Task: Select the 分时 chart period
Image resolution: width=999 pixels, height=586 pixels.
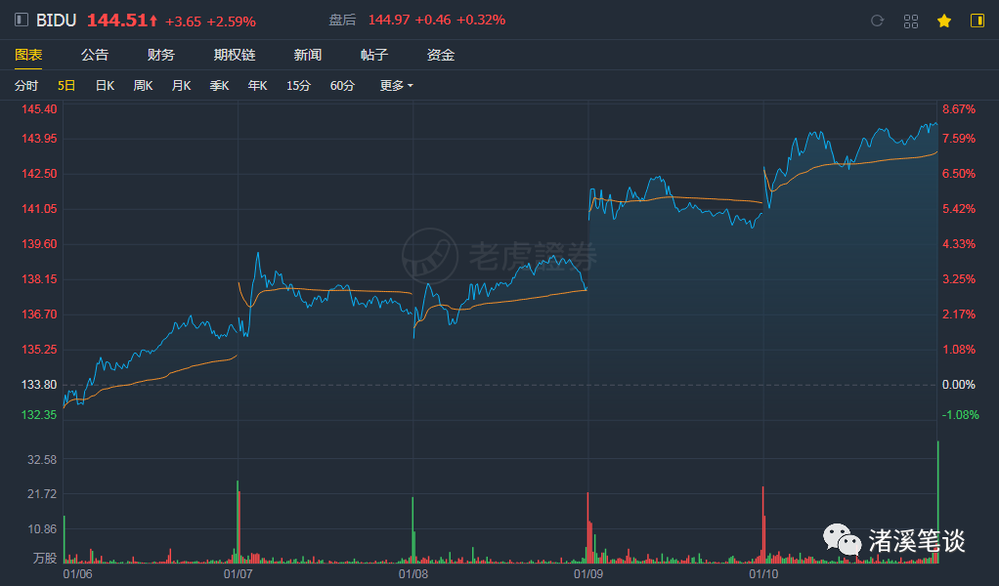Action: [x=26, y=85]
